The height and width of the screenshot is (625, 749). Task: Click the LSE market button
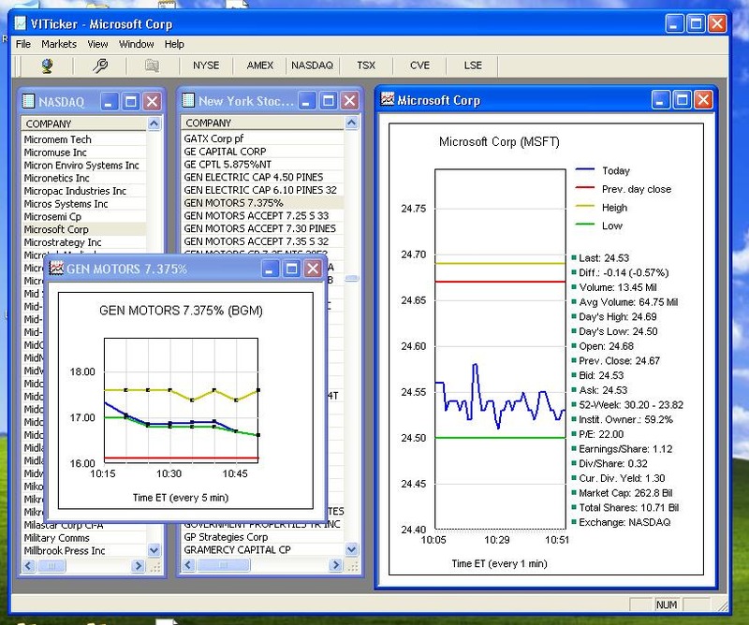click(473, 65)
